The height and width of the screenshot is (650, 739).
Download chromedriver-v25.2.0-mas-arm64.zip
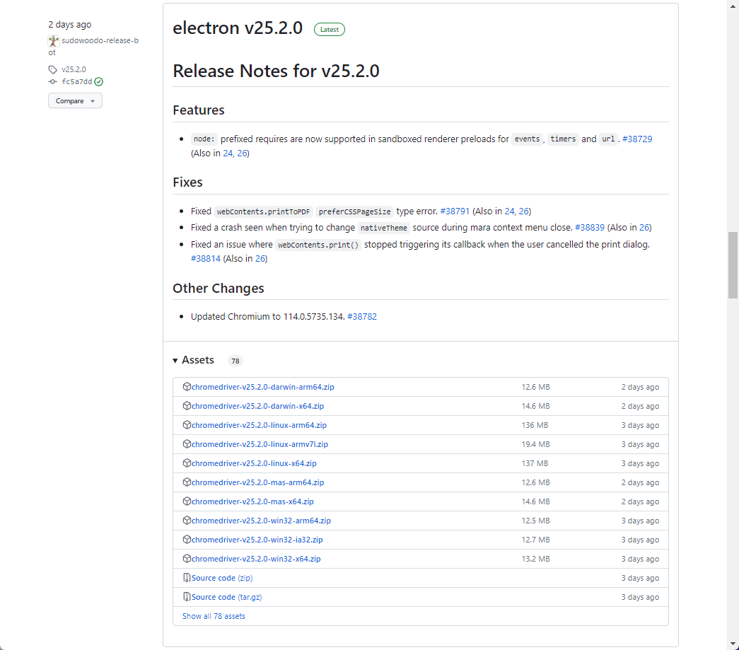coord(257,482)
